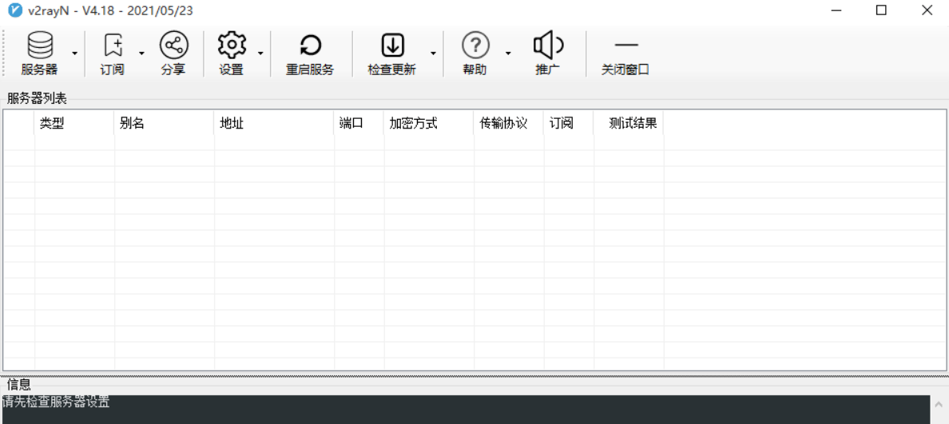
Task: Close the v2rayN window with X
Action: pos(927,10)
